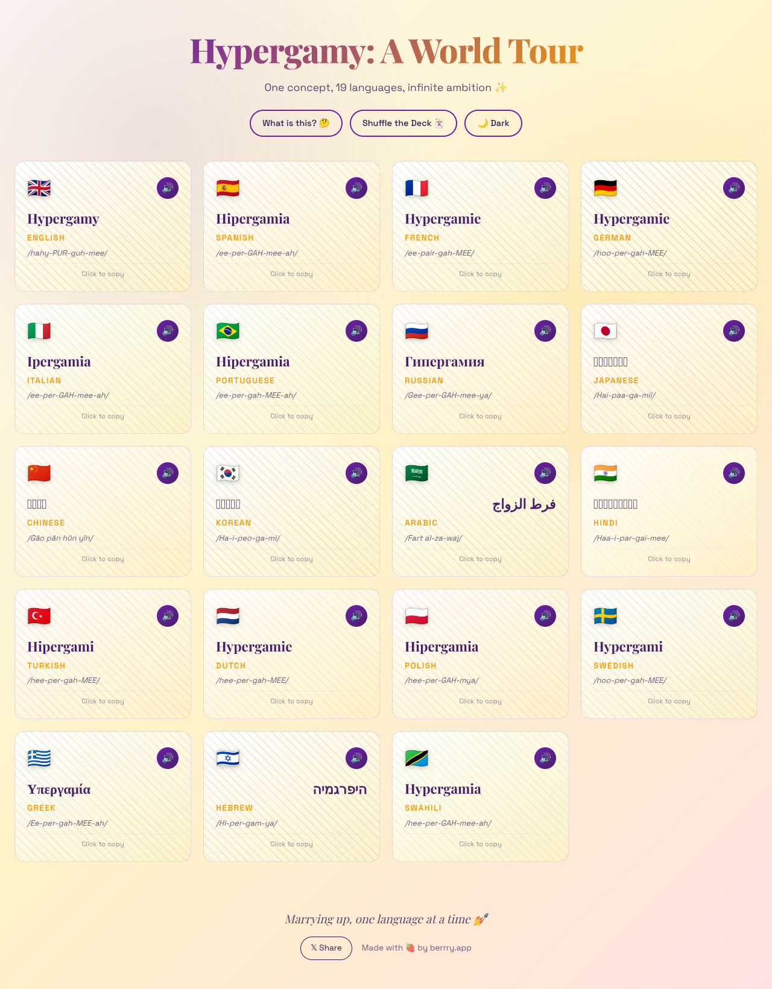772x989 pixels.
Task: Play pronunciation audio on the Spanish card
Action: (x=356, y=187)
